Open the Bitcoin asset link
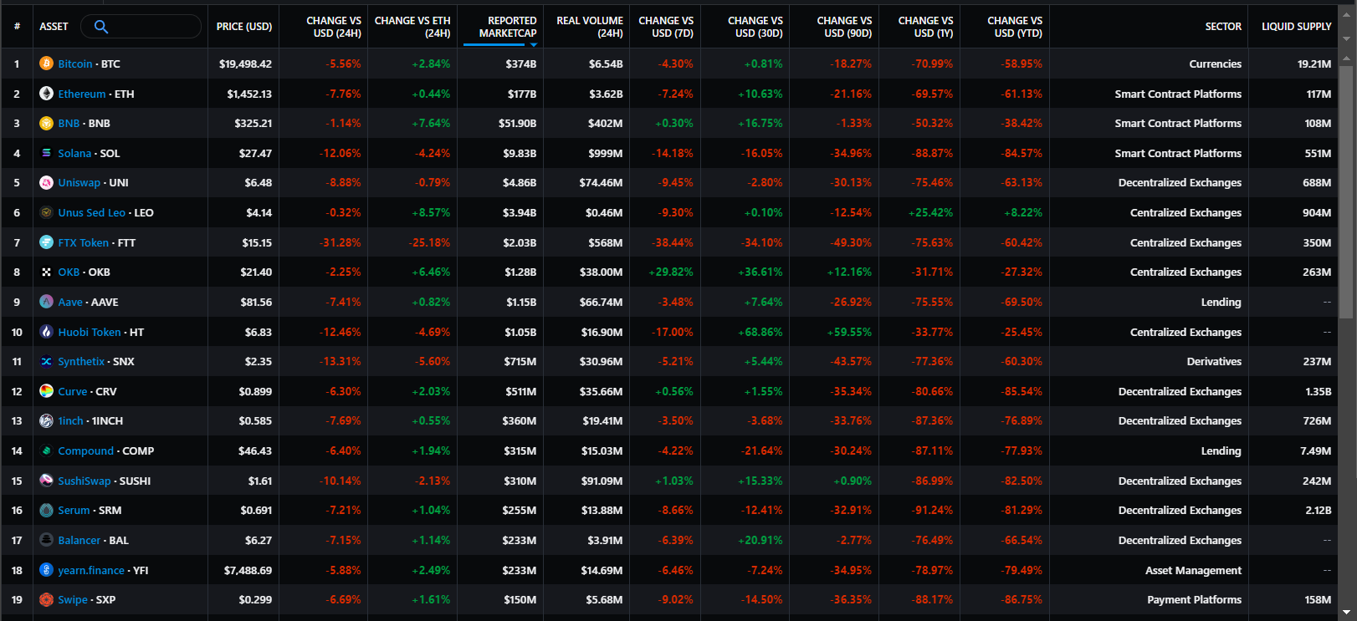Image resolution: width=1357 pixels, height=621 pixels. click(x=75, y=64)
